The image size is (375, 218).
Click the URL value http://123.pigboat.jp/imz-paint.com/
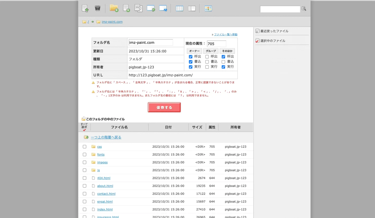click(161, 75)
